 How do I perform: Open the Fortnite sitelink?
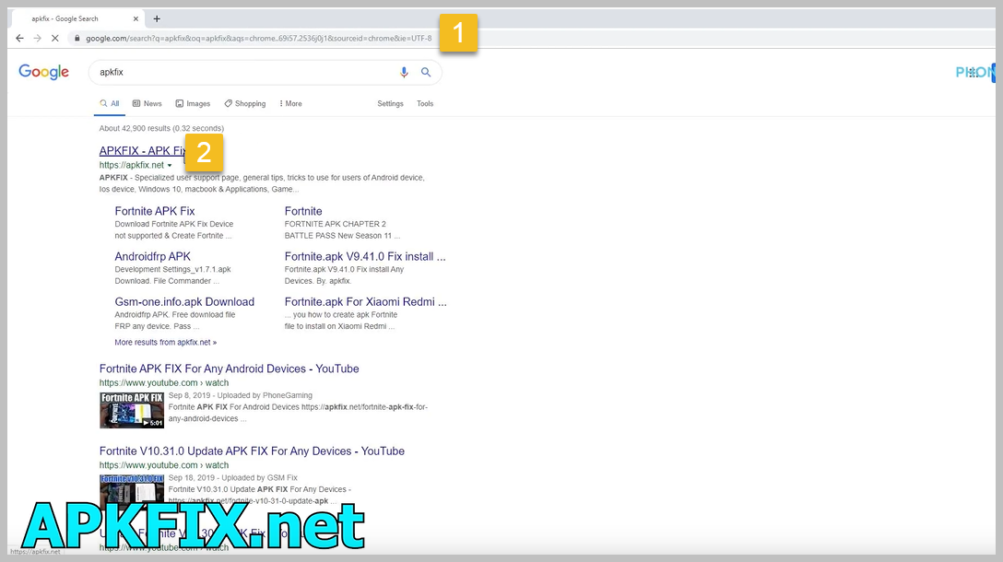pyautogui.click(x=303, y=211)
